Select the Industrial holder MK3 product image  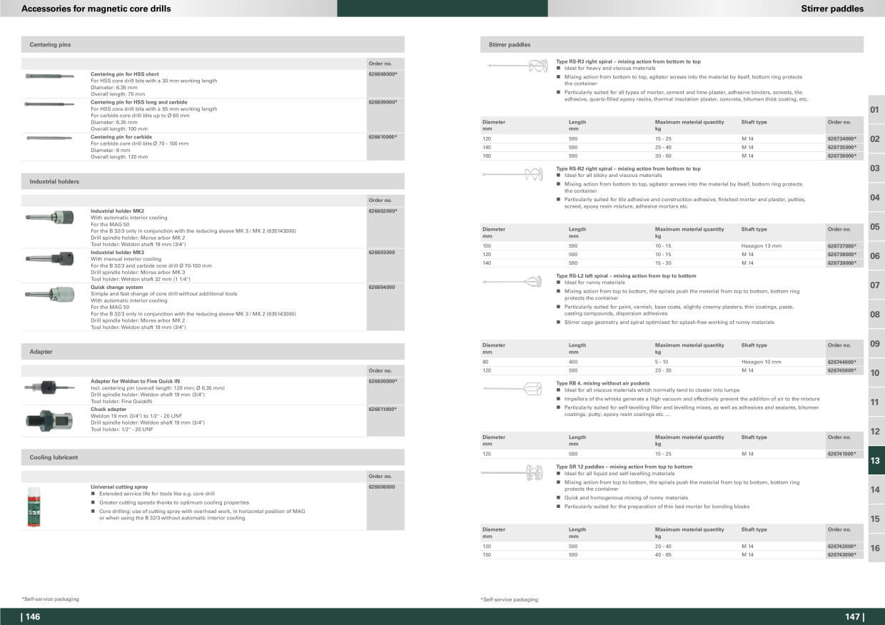pos(50,258)
